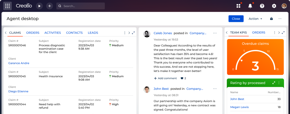This screenshot has height=114, width=290.
Task: Click the run process play icon
Action: point(39,6)
